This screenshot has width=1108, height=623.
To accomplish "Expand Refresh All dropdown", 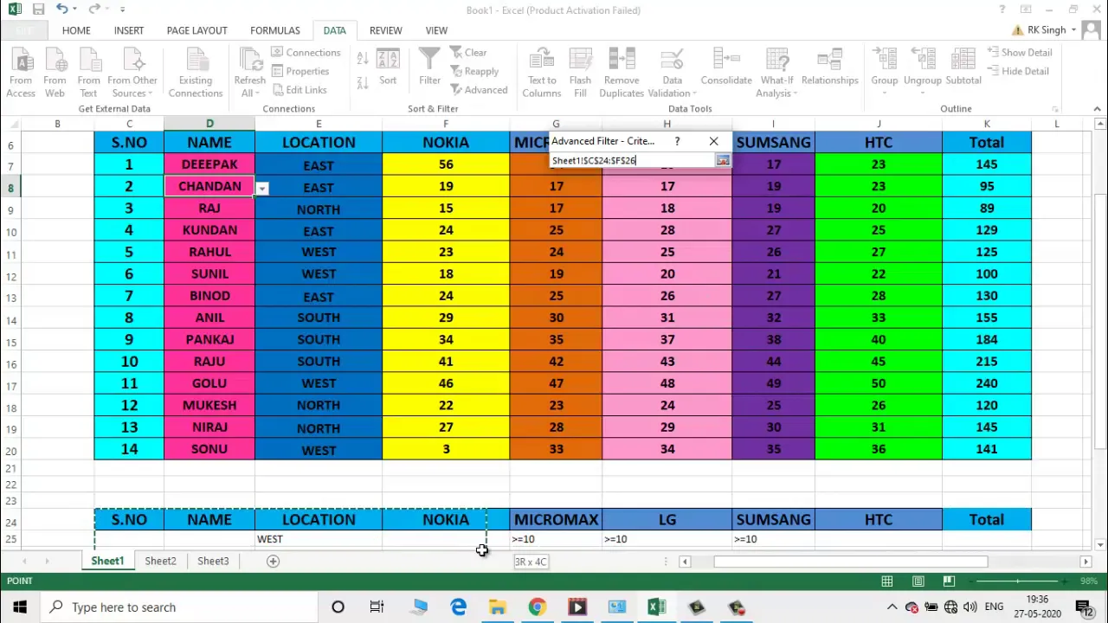I will pyautogui.click(x=249, y=73).
